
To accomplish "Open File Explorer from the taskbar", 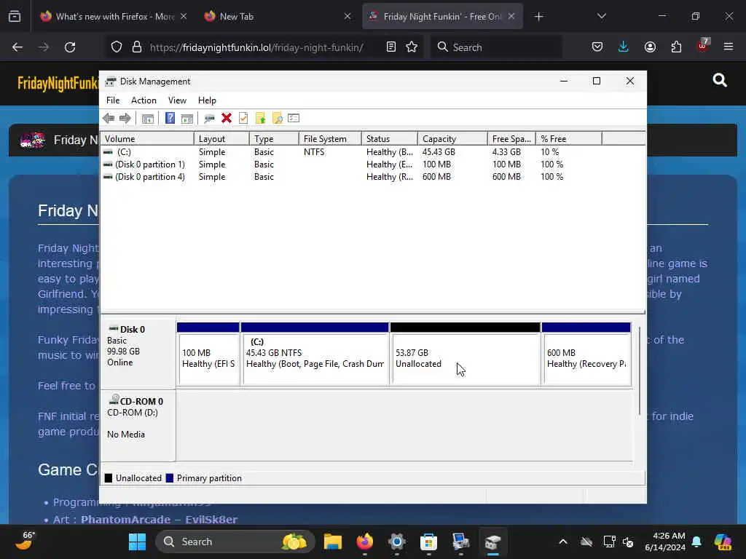I will [332, 542].
